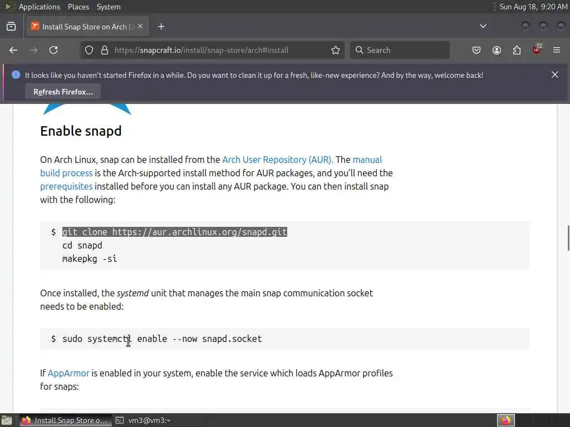Expand the list all tabs dropdown
The height and width of the screenshot is (427, 570).
tap(483, 26)
